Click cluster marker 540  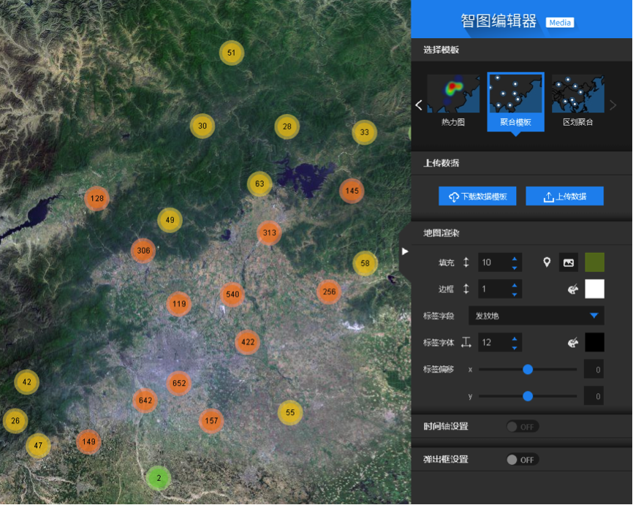point(232,295)
